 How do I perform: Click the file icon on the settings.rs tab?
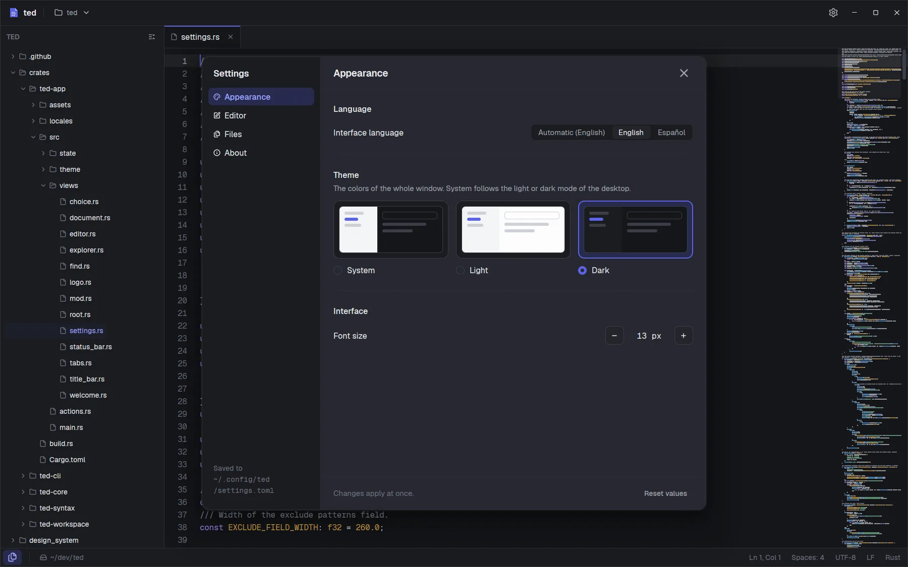174,37
